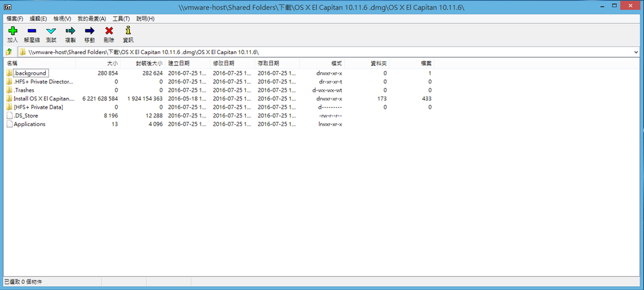Viewport: 644px width, 290px height.
Task: Click packed size value 282 624
Action: 153,73
